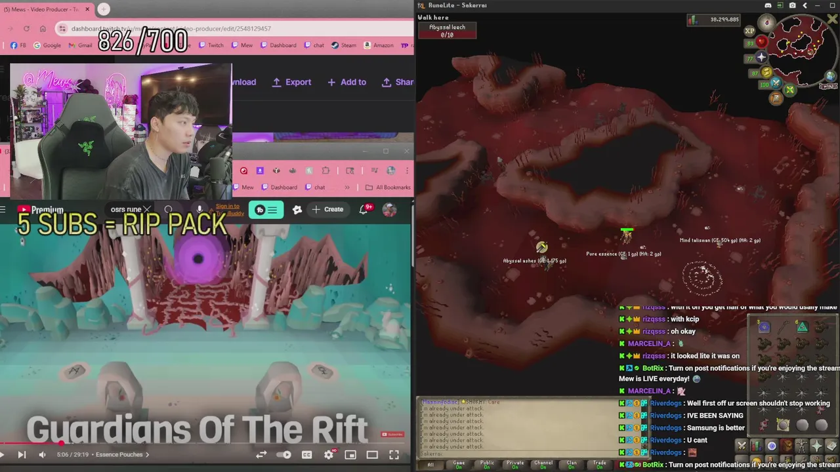Reload the Twitch dashboard page
The height and width of the screenshot is (472, 840).
(x=26, y=28)
